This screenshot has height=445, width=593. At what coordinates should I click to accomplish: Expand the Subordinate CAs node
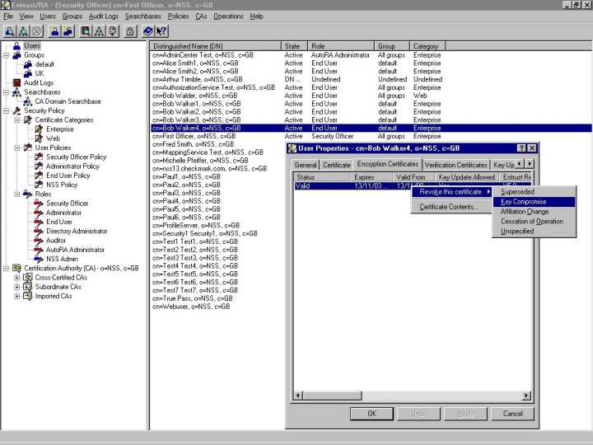coord(17,287)
